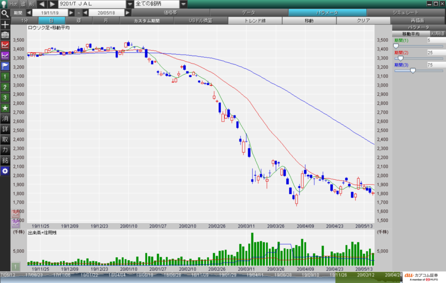Screen dimensions: 446x283
Task: Click the magnifier search icon in sidebar
Action: pyautogui.click(x=5, y=13)
